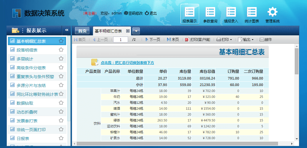Click the scroll-right arrow of report
The height and width of the screenshot is (148, 307).
292,144
